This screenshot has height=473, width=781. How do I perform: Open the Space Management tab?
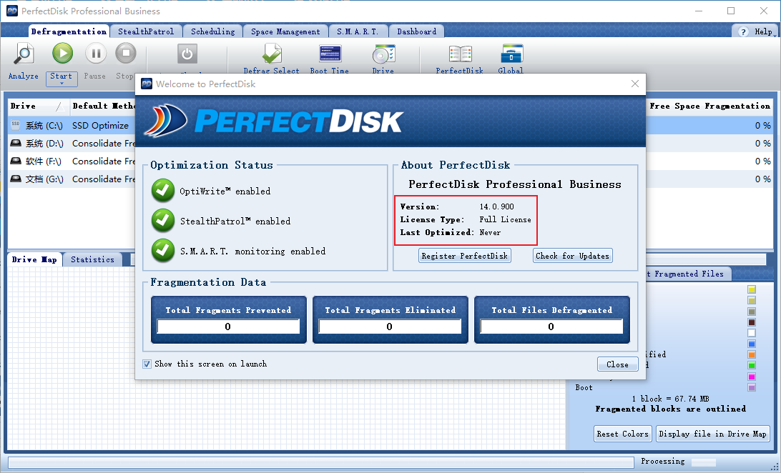pos(285,31)
